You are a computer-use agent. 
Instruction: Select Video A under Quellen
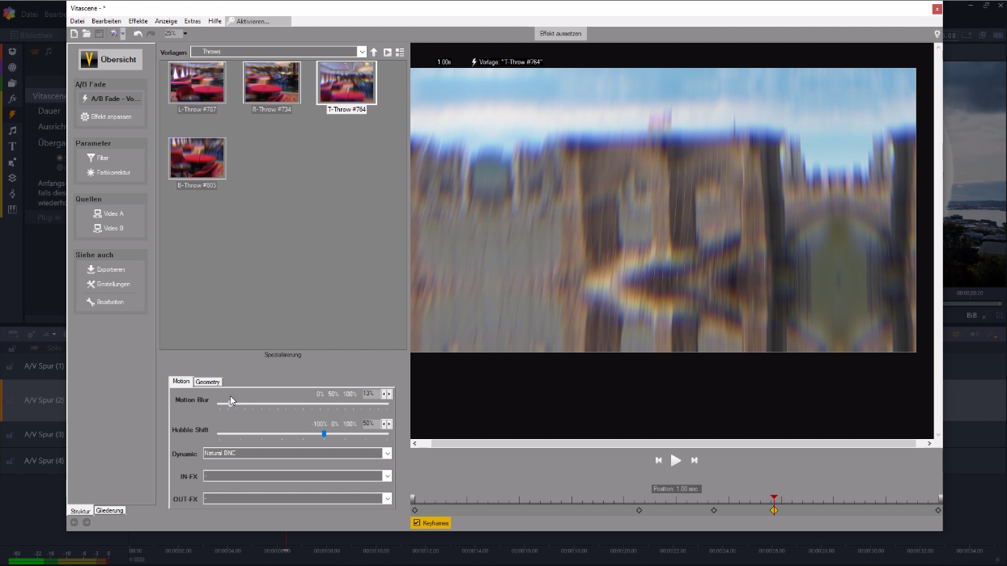pyautogui.click(x=110, y=213)
